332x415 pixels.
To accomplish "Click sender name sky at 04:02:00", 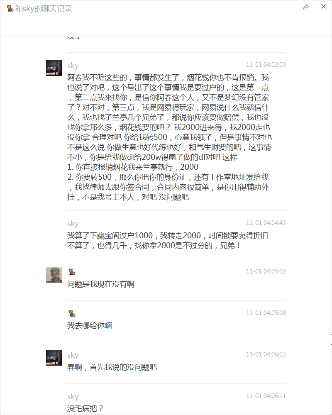I will click(x=73, y=66).
